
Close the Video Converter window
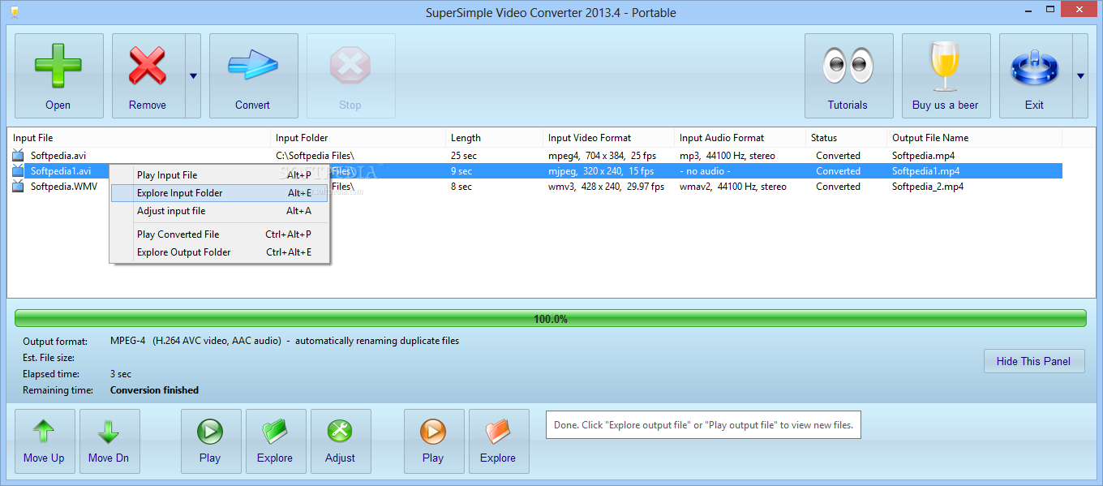point(1078,9)
